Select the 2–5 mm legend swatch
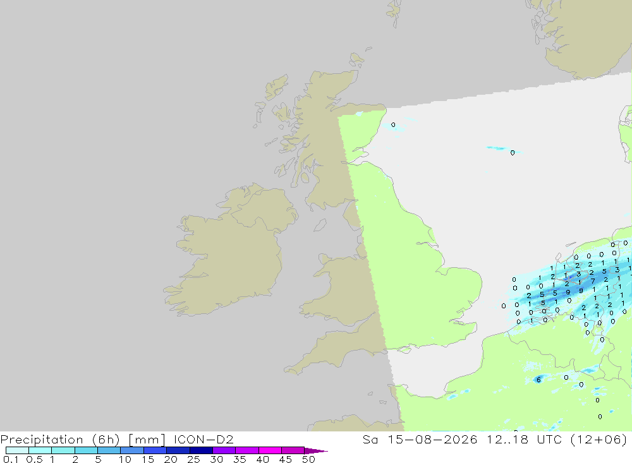Image resolution: width=632 pixels, height=463 pixels. point(86,450)
